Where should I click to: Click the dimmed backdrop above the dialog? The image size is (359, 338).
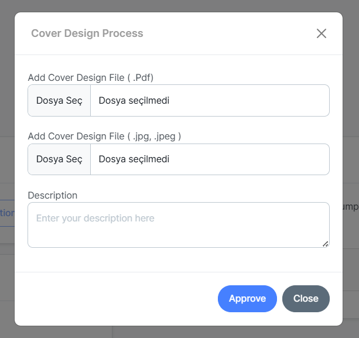tap(176, 5)
